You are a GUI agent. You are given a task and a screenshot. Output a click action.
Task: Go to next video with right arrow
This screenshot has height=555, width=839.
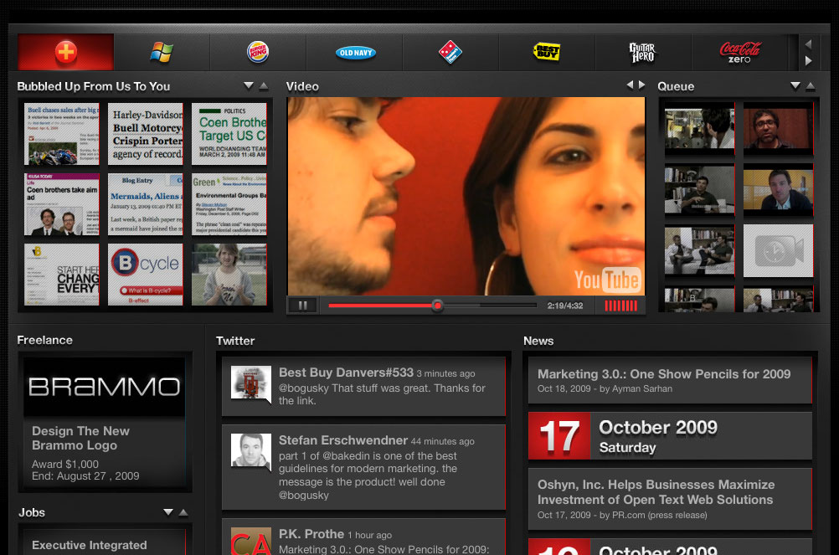pyautogui.click(x=642, y=85)
